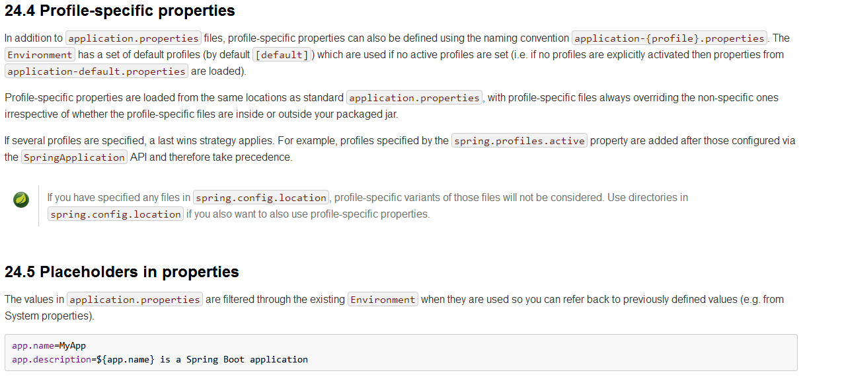
Task: Click application.properties in the first paragraph
Action: [x=134, y=38]
